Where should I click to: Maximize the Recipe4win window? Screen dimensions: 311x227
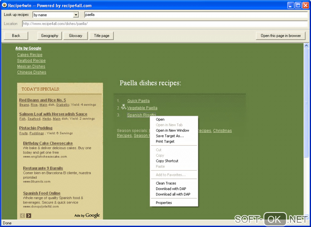coord(298,5)
